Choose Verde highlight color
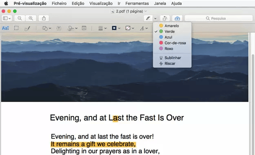Image resolution: width=255 pixels, height=155 pixels. pyautogui.click(x=172, y=31)
